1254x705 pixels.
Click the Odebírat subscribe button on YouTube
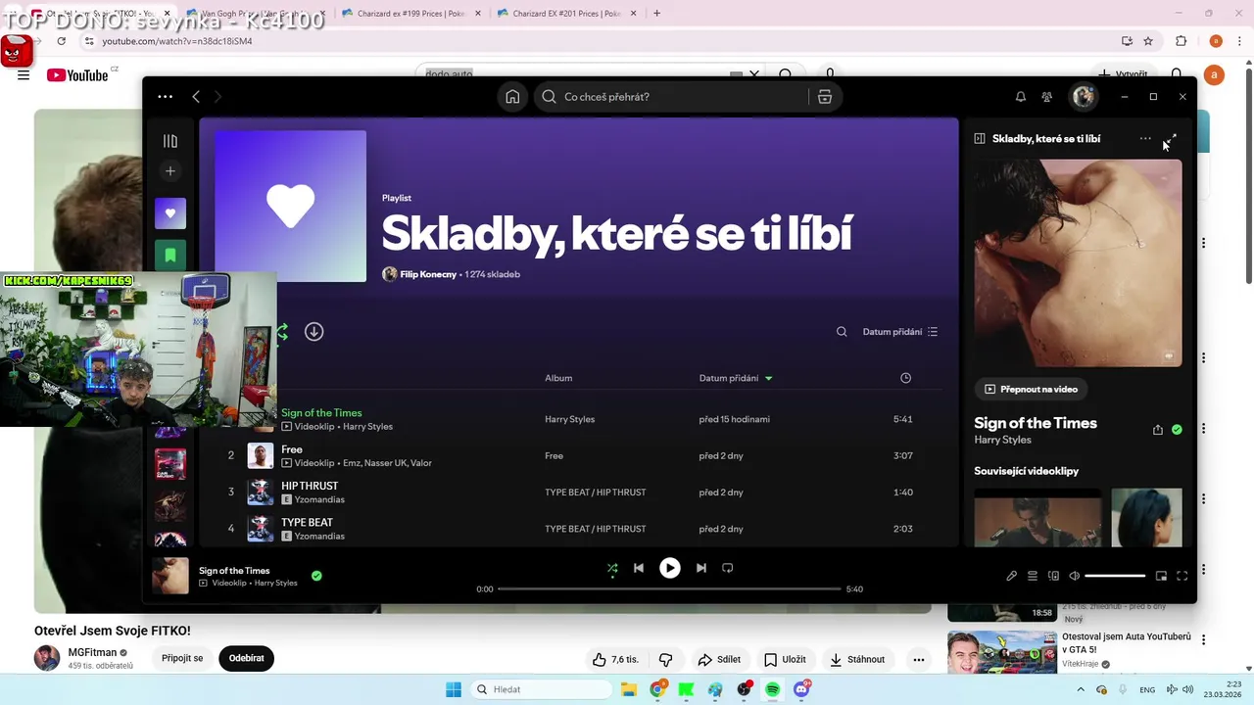pyautogui.click(x=247, y=658)
